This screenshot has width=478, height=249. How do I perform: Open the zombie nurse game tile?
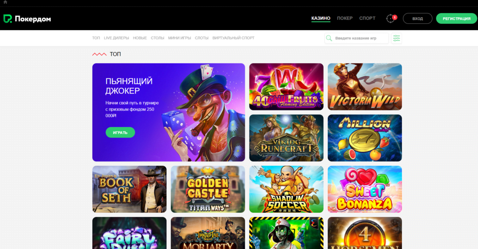(x=286, y=233)
